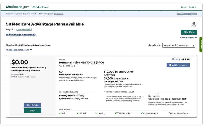Click the Plan ID: H5970-016-0 text
203x127 pixels.
pos(67,66)
